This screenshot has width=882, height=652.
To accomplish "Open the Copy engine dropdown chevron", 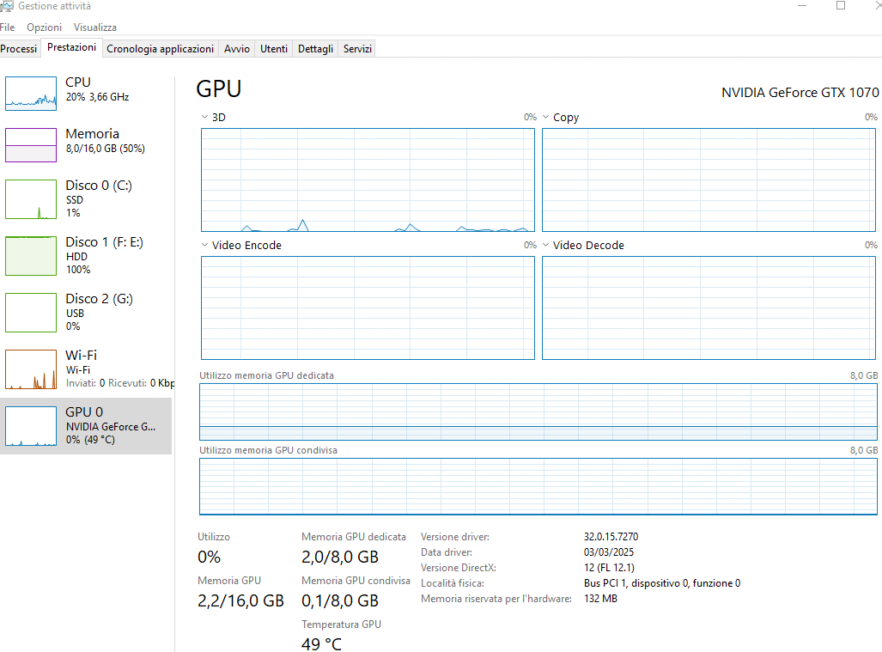I will [x=545, y=117].
